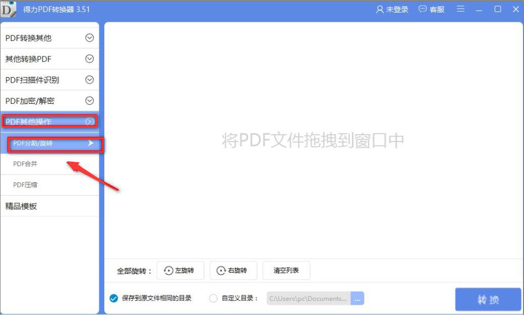Viewport: 524px width, 315px height.
Task: Expand the PDF加密/解密 section chevron
Action: (x=89, y=101)
